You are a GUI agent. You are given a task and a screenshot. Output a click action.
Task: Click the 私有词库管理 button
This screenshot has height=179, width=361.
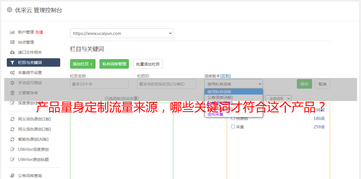point(114,64)
